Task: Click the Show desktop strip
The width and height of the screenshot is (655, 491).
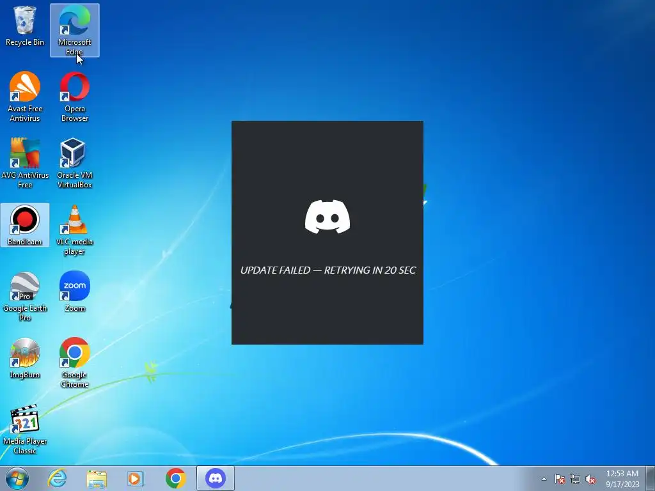Action: 651,478
